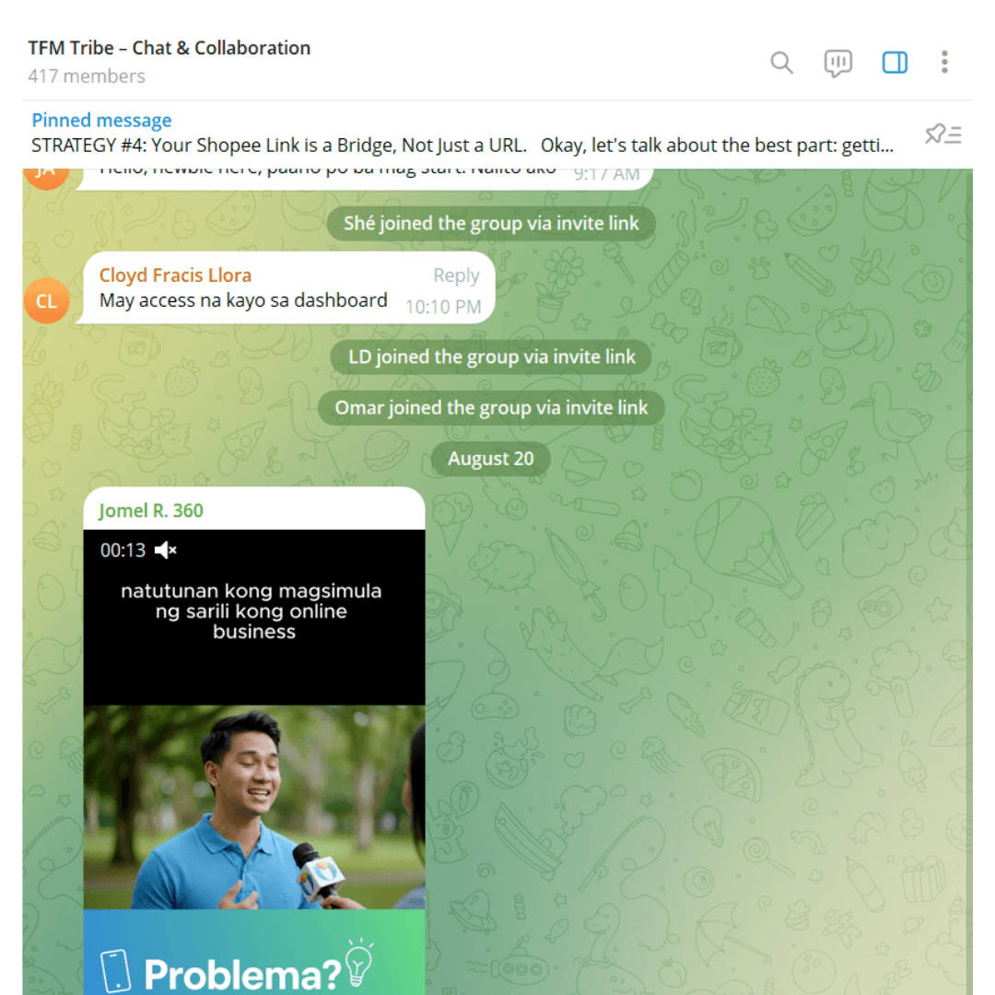Open the Pinned message STRATEGY #4 banner
The image size is (995, 995).
point(462,134)
